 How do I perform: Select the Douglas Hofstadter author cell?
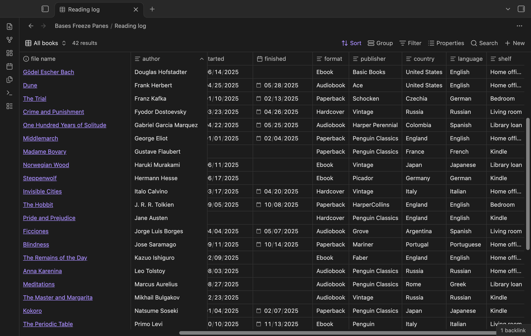169,72
